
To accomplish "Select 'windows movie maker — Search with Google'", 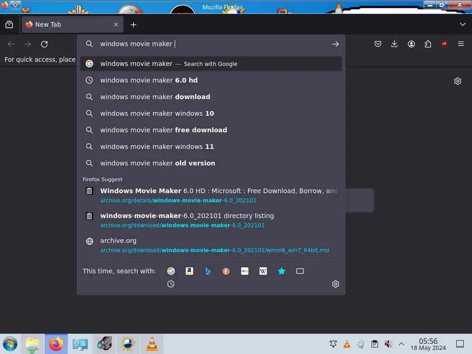I will [211, 64].
